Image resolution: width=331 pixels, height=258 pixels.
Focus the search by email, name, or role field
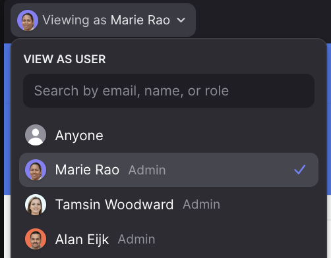pos(169,91)
